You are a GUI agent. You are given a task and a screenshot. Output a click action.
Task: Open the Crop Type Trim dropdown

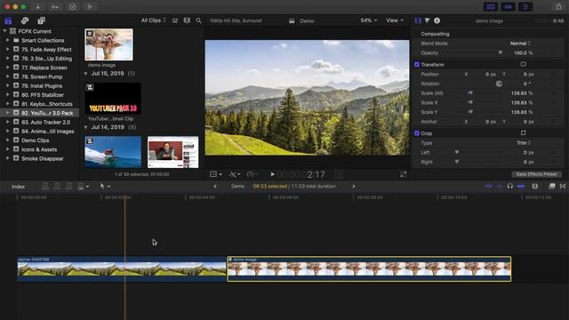[524, 142]
